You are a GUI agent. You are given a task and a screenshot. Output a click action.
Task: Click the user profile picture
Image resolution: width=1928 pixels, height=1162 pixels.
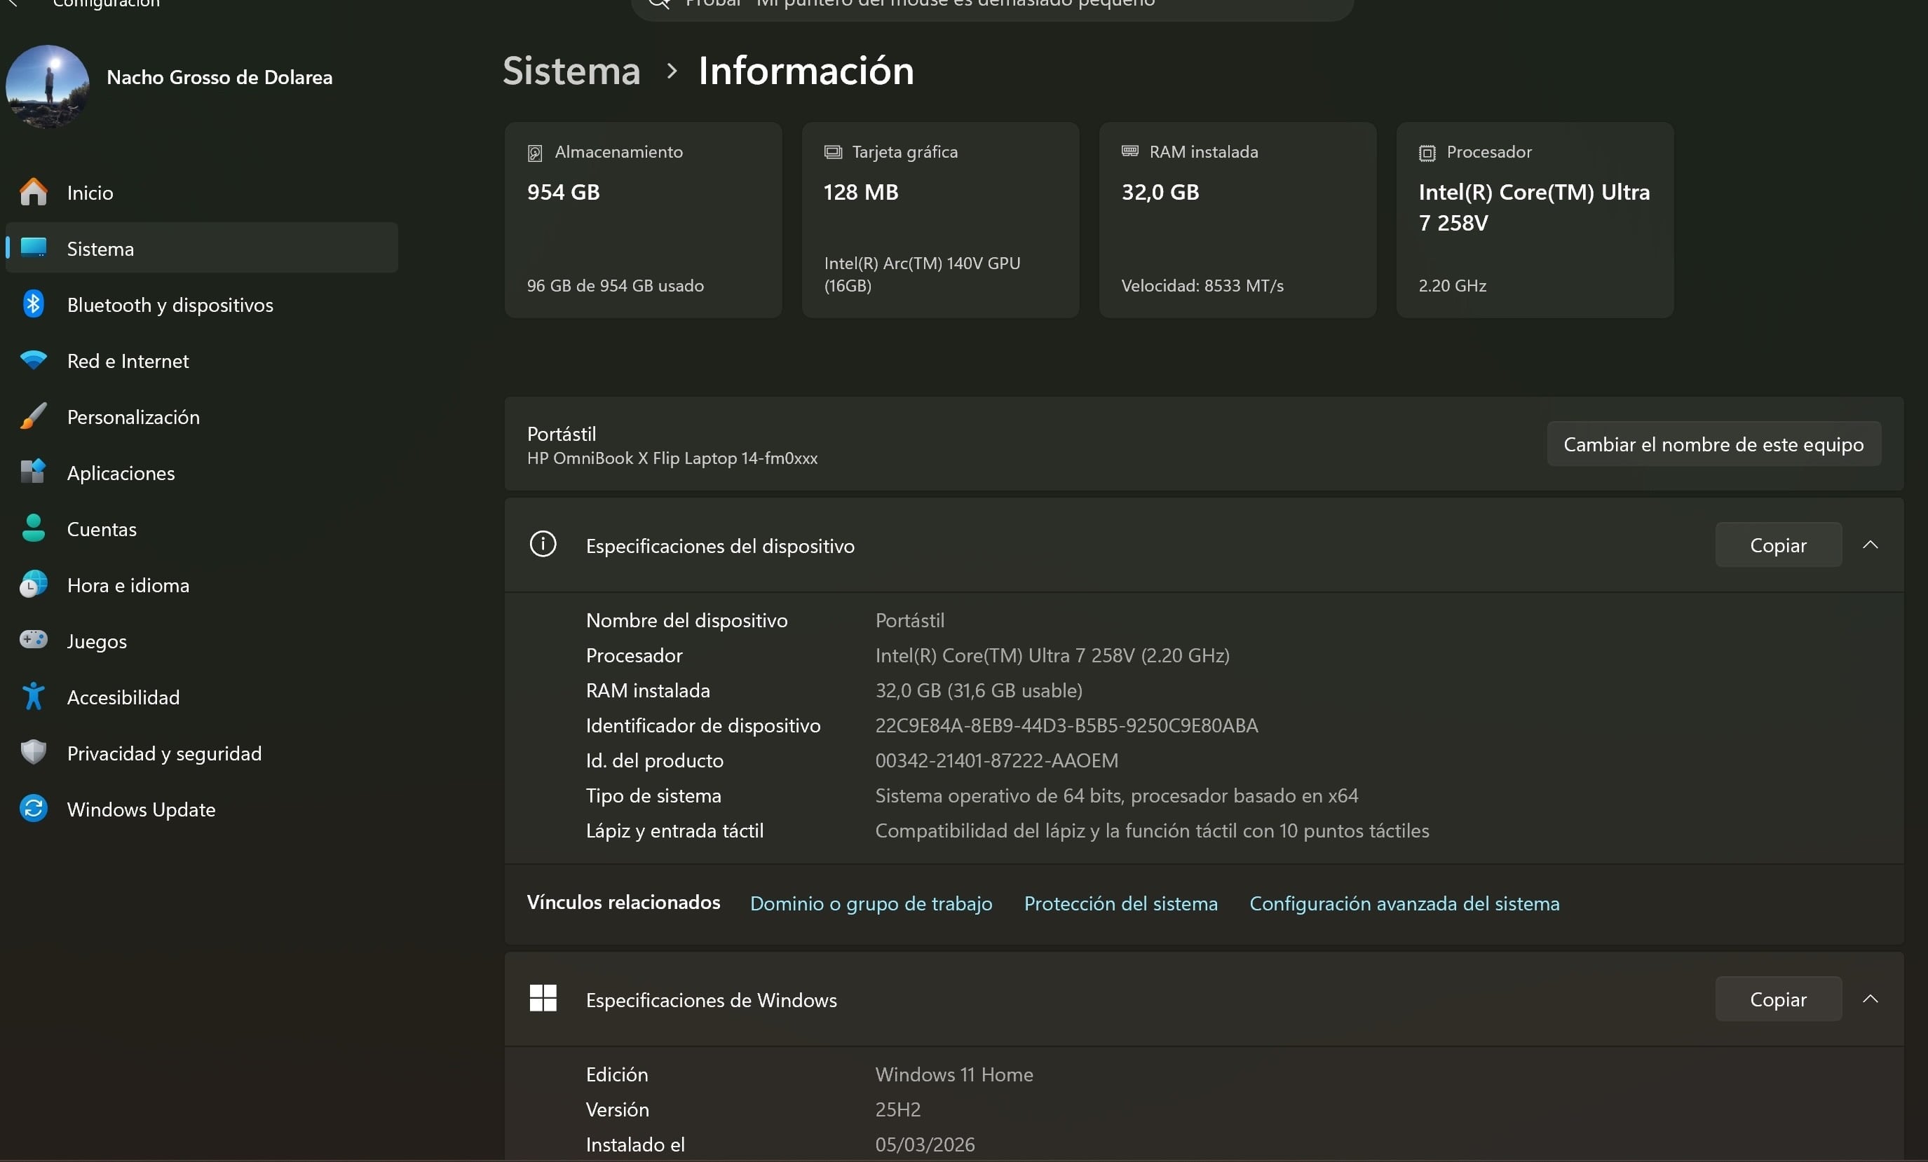[47, 86]
